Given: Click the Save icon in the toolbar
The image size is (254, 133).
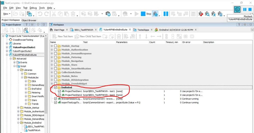Looking at the screenshot, I should (x=30, y=14).
